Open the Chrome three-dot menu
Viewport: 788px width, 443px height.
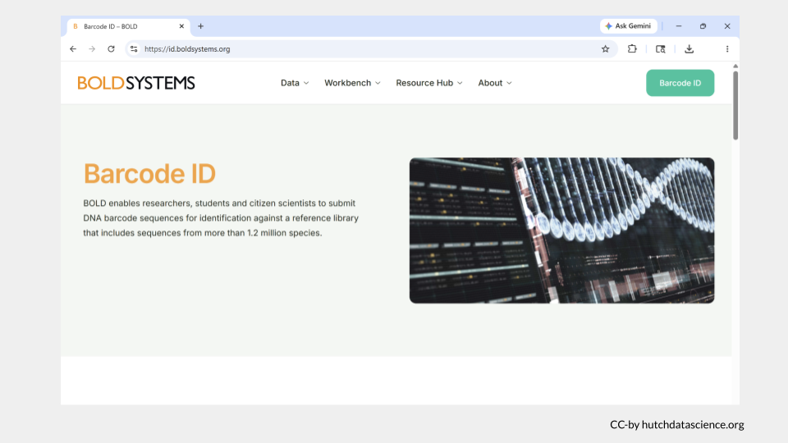pos(727,48)
